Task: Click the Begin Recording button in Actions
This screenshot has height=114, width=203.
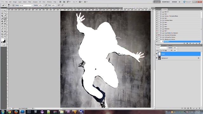Action: 187,43
